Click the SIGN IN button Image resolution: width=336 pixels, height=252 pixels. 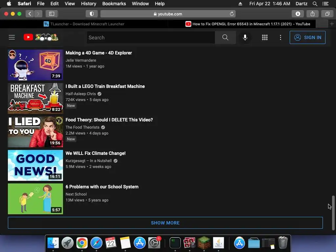click(307, 37)
